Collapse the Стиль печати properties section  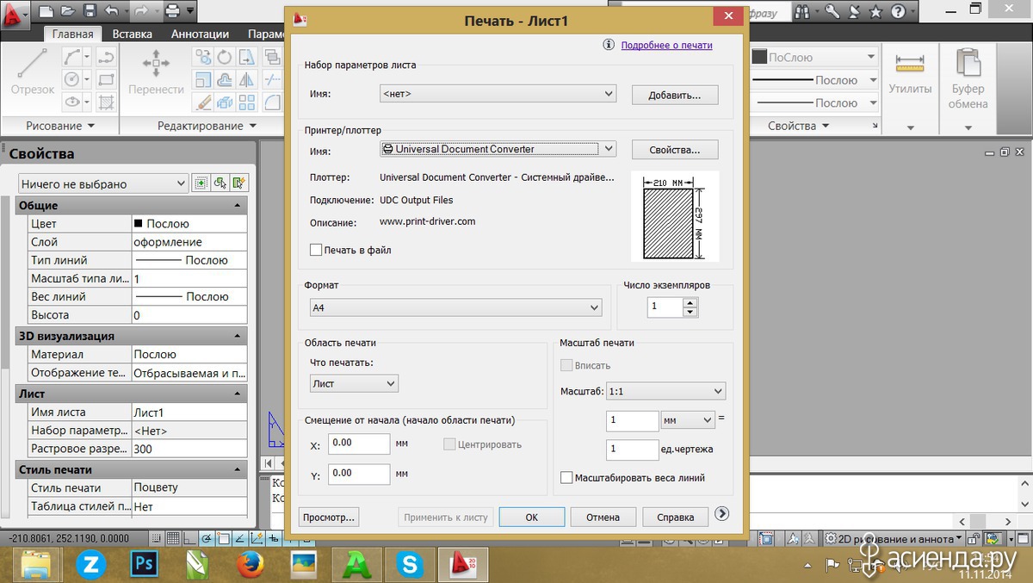tap(237, 470)
